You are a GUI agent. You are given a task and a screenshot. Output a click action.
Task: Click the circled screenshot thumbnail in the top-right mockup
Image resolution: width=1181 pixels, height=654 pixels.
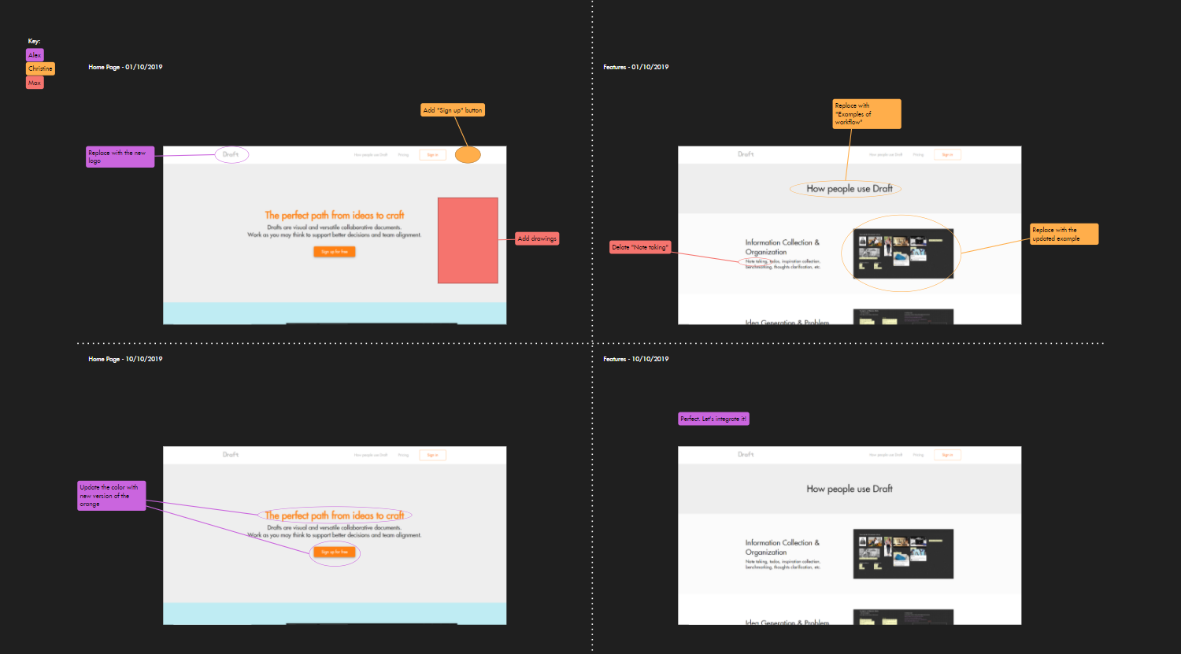coord(903,253)
